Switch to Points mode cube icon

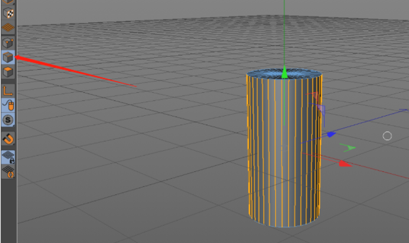[x=8, y=43]
